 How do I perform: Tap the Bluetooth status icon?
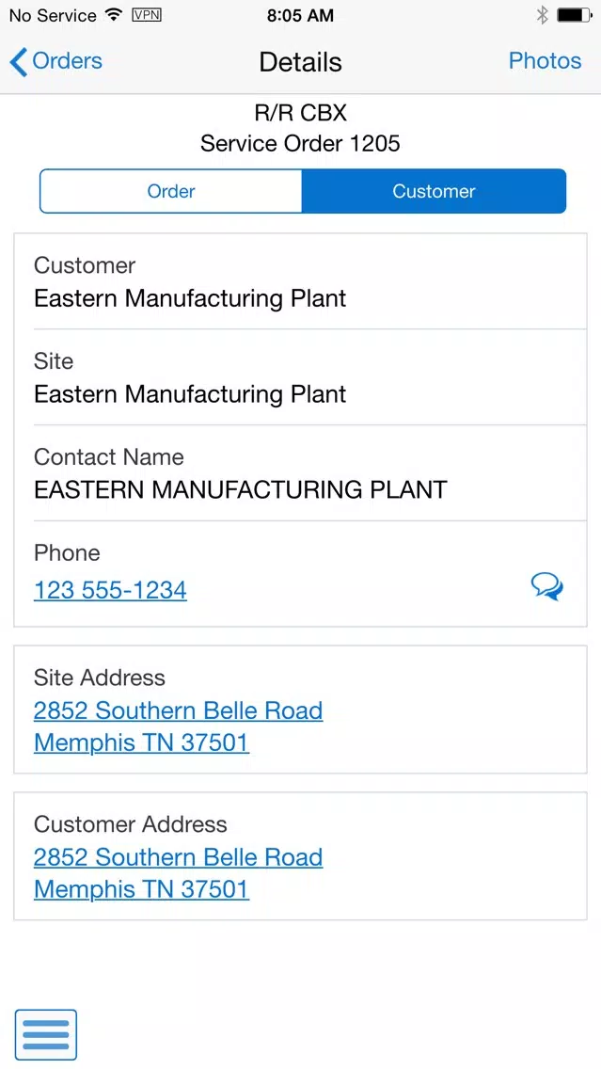point(542,15)
